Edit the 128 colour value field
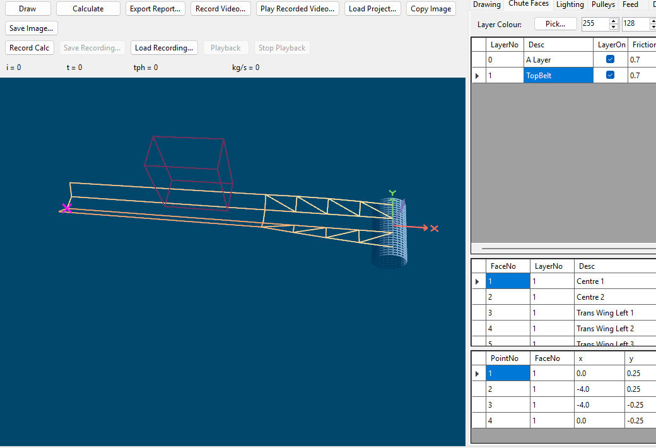Viewport: 656px width, 448px height. [x=635, y=24]
